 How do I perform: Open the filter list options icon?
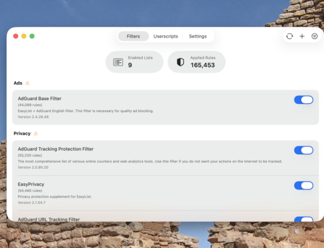click(x=314, y=36)
